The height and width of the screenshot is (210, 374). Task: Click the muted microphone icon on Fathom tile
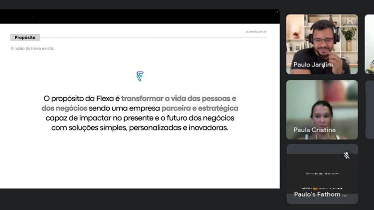[x=347, y=156]
